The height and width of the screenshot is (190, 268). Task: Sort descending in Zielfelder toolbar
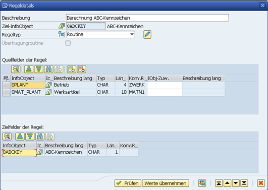(x=30, y=137)
